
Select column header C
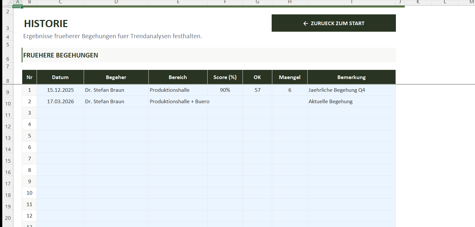(60, 2)
